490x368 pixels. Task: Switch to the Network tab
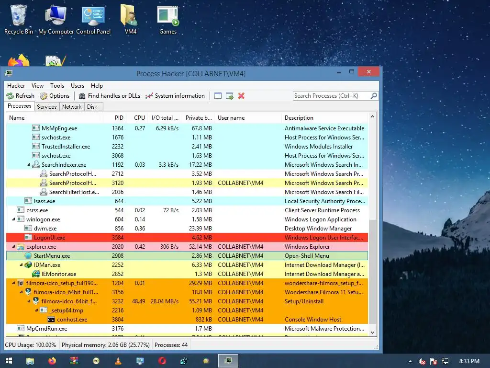click(72, 107)
